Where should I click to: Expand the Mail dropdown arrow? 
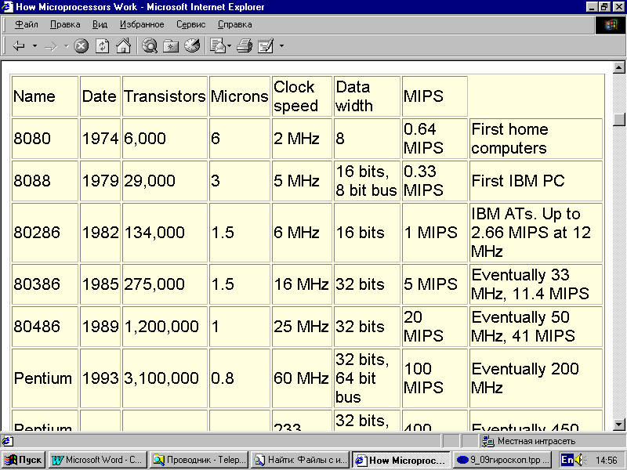(x=229, y=46)
